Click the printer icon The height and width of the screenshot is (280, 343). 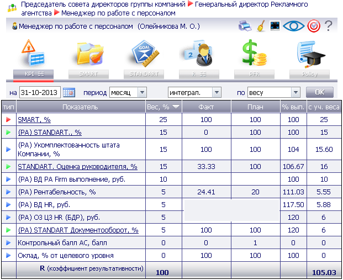pyautogui.click(x=245, y=26)
